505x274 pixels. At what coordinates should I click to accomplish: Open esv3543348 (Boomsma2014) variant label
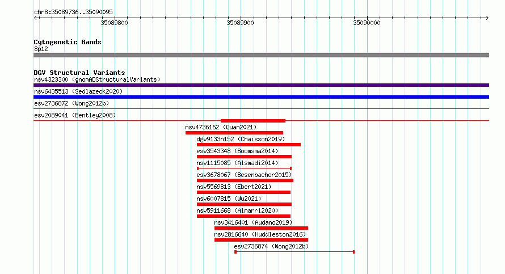[x=237, y=151]
